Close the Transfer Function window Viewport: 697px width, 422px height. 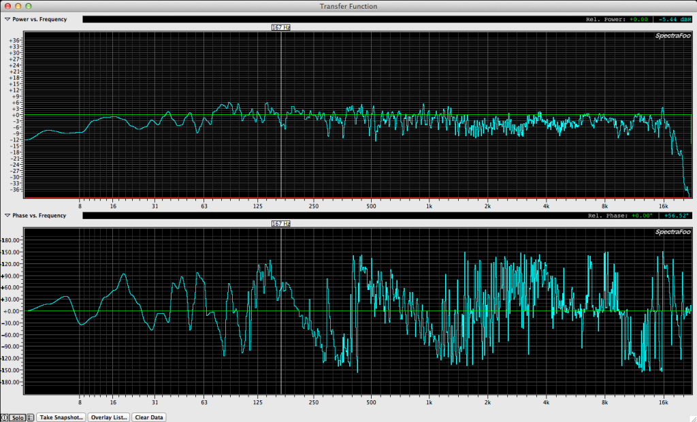click(7, 6)
